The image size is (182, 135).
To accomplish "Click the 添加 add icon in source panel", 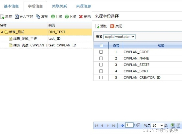I will [97, 26].
